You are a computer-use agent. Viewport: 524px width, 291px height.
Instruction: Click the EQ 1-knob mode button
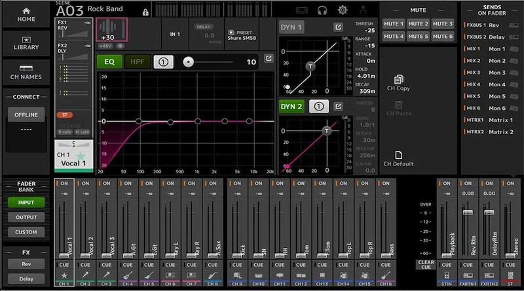coord(163,61)
